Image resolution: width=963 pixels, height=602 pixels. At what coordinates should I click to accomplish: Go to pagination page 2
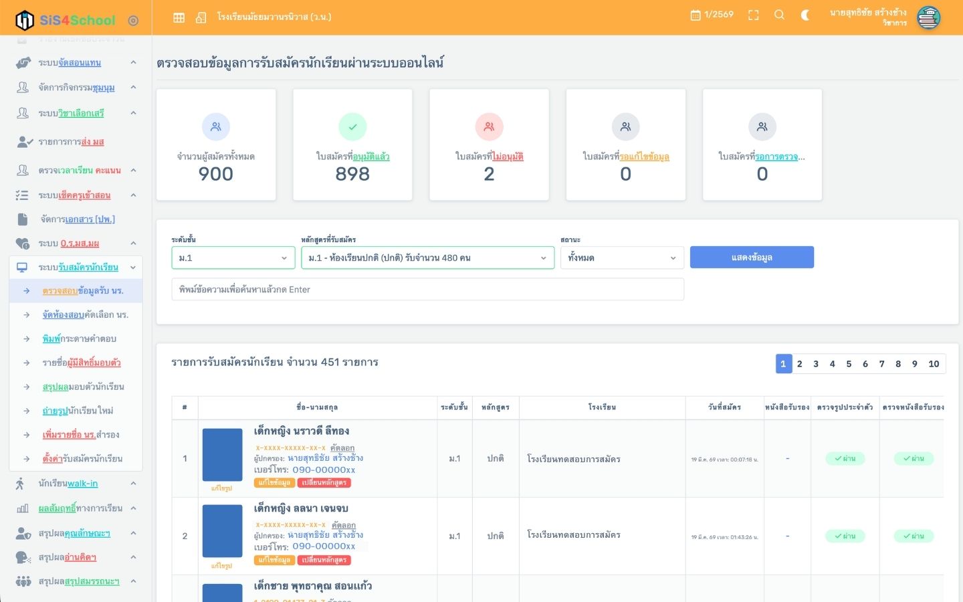tap(799, 363)
